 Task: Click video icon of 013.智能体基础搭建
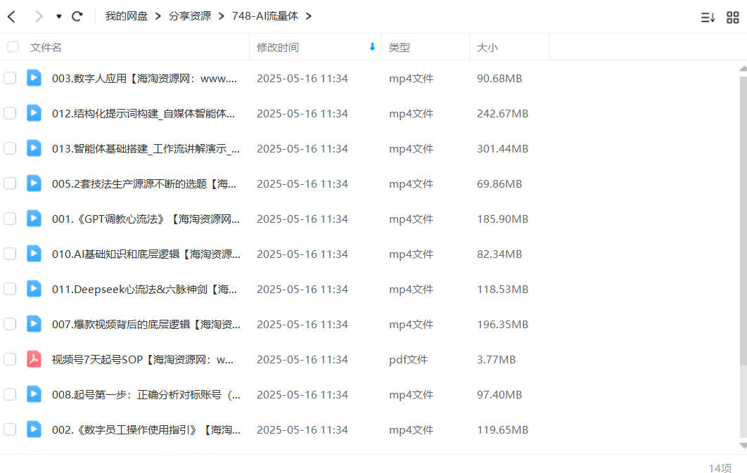pyautogui.click(x=34, y=148)
